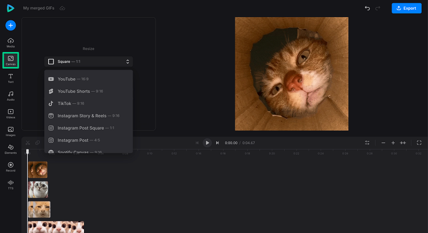Click the project title My merged GIFs
This screenshot has height=233, width=428.
[x=39, y=8]
